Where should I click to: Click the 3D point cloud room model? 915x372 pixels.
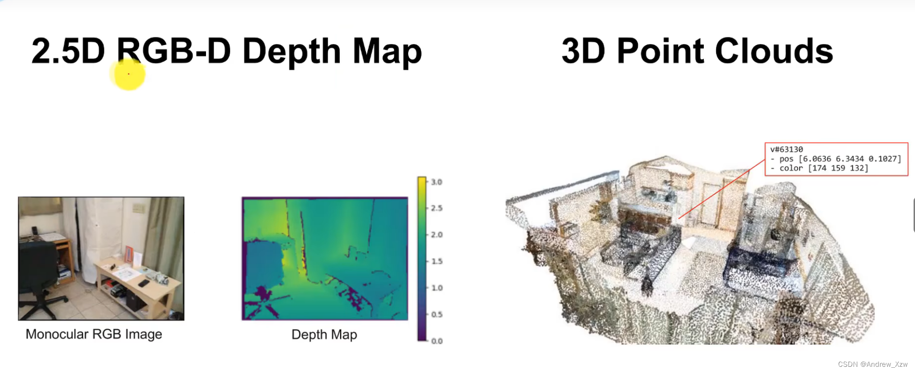coord(691,251)
